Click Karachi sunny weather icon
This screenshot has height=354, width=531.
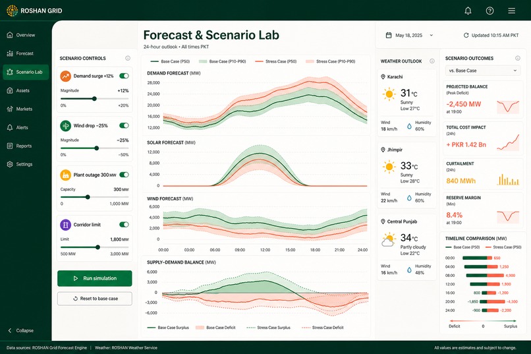389,94
